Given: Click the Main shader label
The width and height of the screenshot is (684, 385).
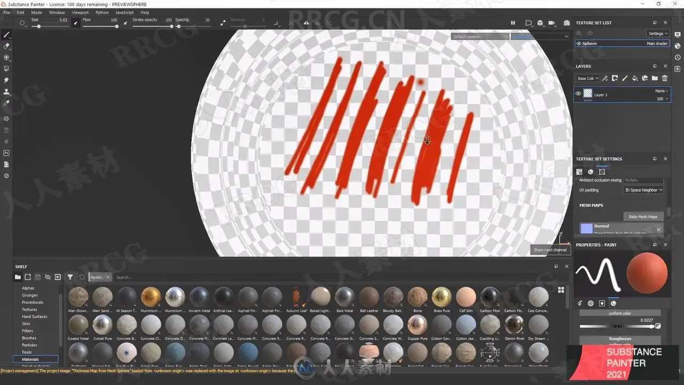Looking at the screenshot, I should (x=657, y=43).
